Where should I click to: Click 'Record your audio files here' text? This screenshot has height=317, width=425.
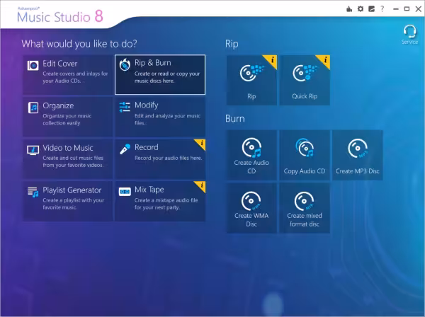coord(169,158)
